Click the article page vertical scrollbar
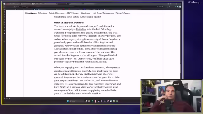203x114 pixels. (181, 68)
